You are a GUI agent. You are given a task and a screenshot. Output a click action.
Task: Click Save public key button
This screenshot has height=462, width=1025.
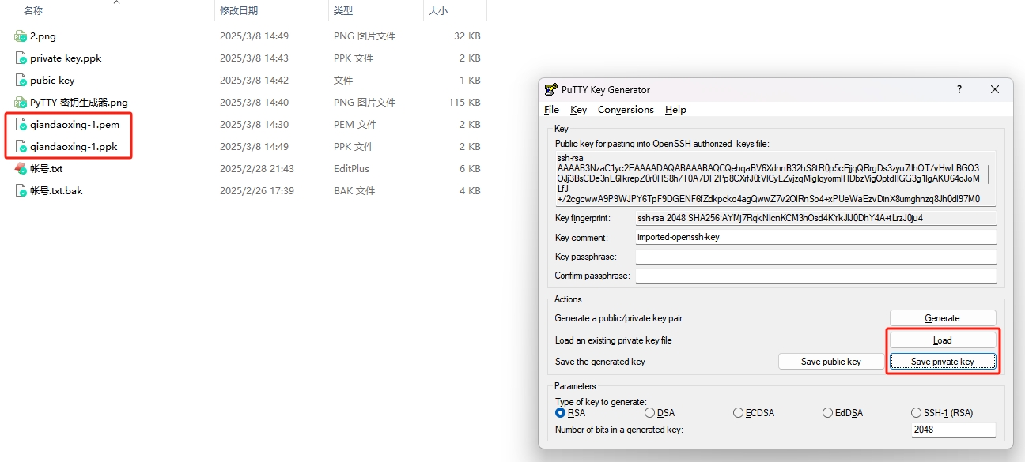click(831, 362)
